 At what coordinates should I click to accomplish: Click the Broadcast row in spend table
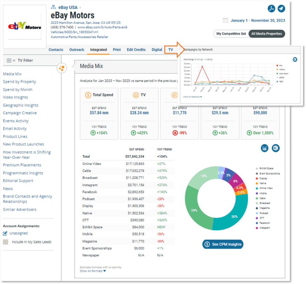coord(127,178)
